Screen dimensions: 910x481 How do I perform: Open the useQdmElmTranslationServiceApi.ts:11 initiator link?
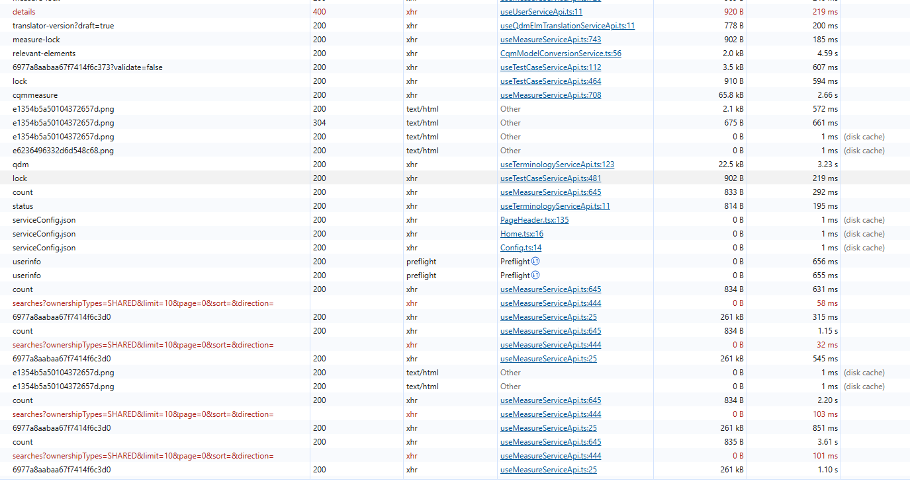[567, 26]
